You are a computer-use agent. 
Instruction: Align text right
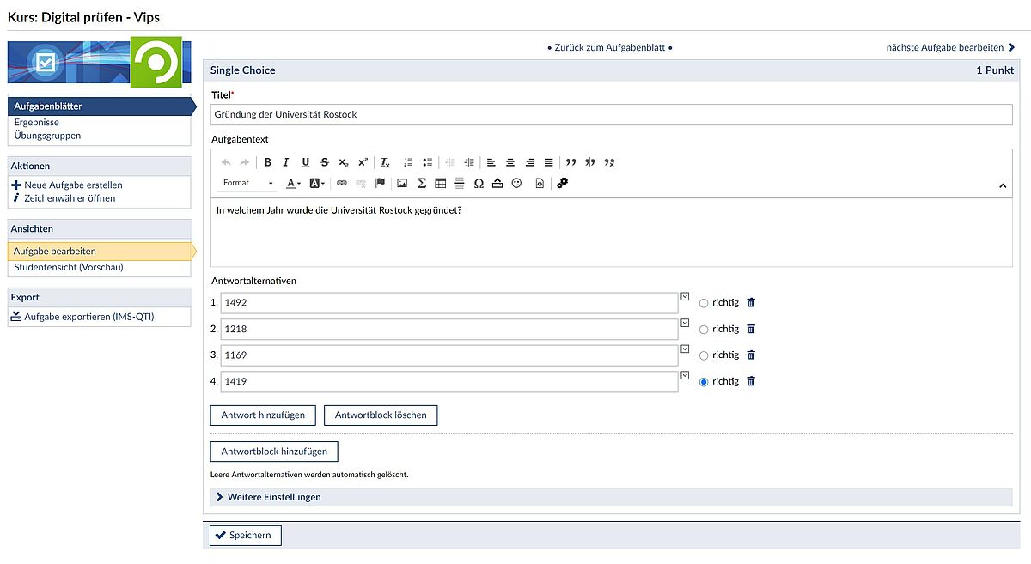(529, 162)
